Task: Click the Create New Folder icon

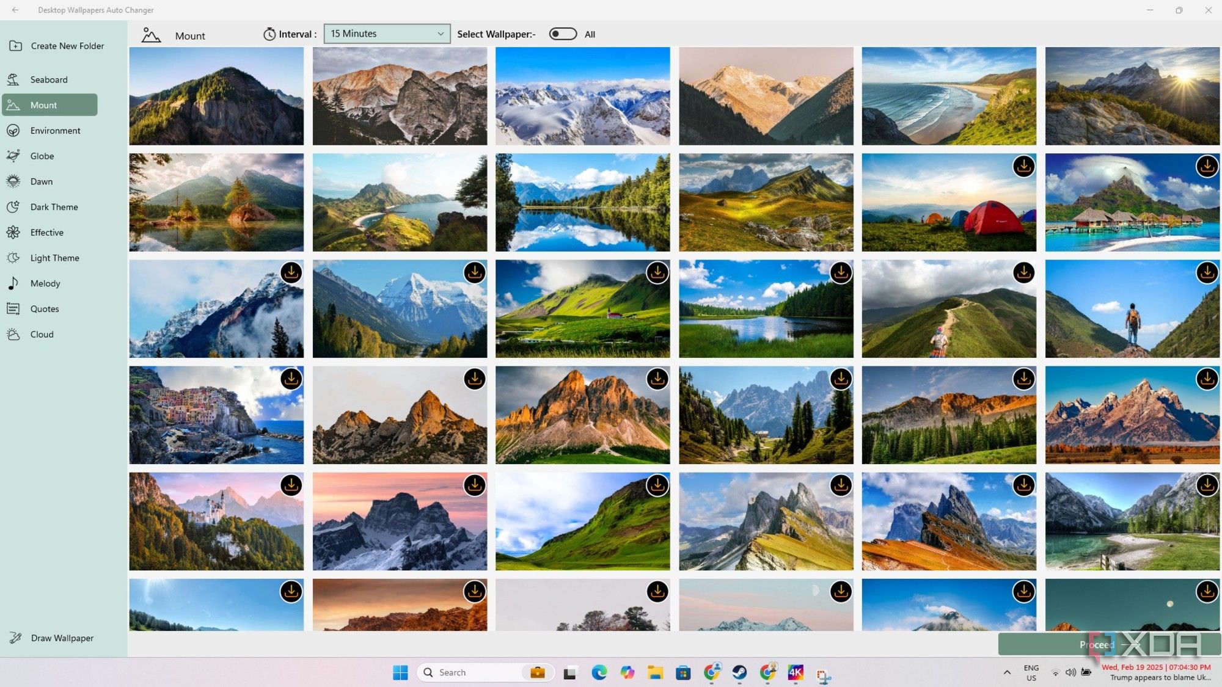Action: [15, 46]
